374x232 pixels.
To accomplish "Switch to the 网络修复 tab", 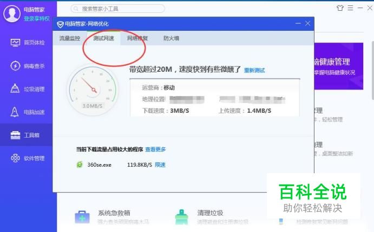I will point(137,38).
